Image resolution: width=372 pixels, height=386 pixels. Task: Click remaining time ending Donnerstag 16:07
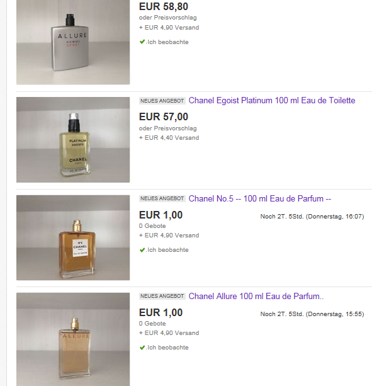coord(312,217)
